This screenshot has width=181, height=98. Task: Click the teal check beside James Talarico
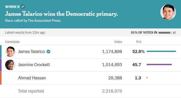point(48,52)
